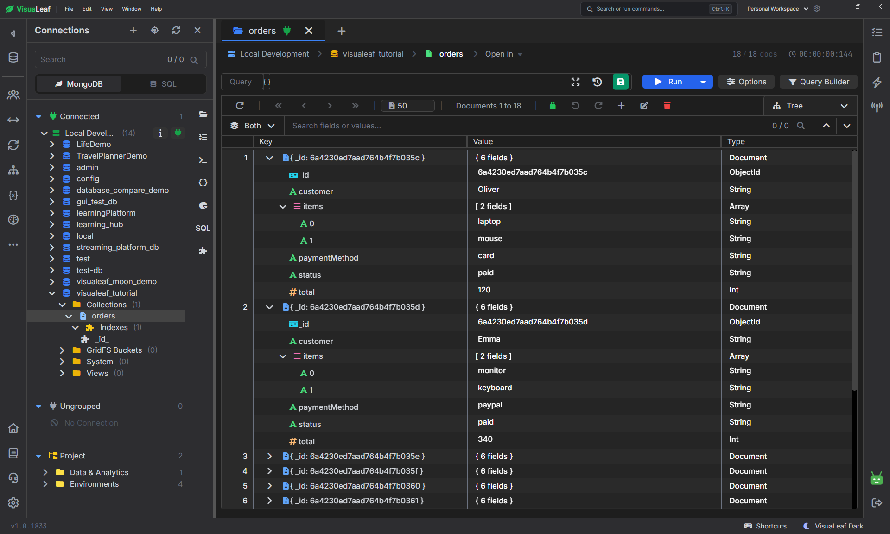The image size is (890, 534).
Task: Collapse sidebar with left arrow icon
Action: [x=13, y=33]
